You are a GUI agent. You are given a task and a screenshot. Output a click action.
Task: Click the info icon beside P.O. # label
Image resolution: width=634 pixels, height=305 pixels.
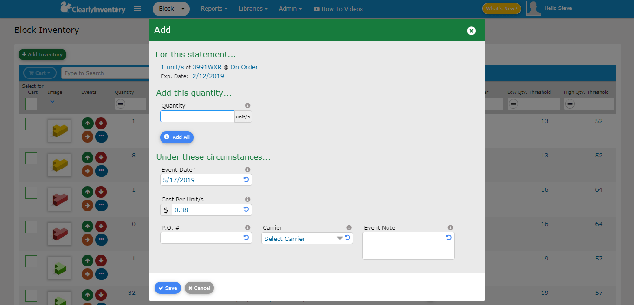tap(247, 228)
